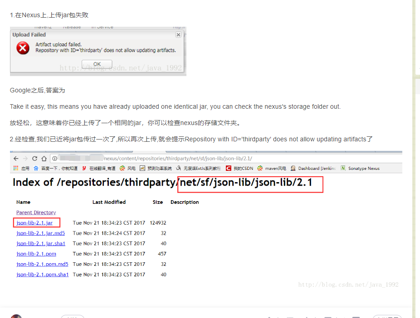Select the size value 124932

tap(158, 223)
